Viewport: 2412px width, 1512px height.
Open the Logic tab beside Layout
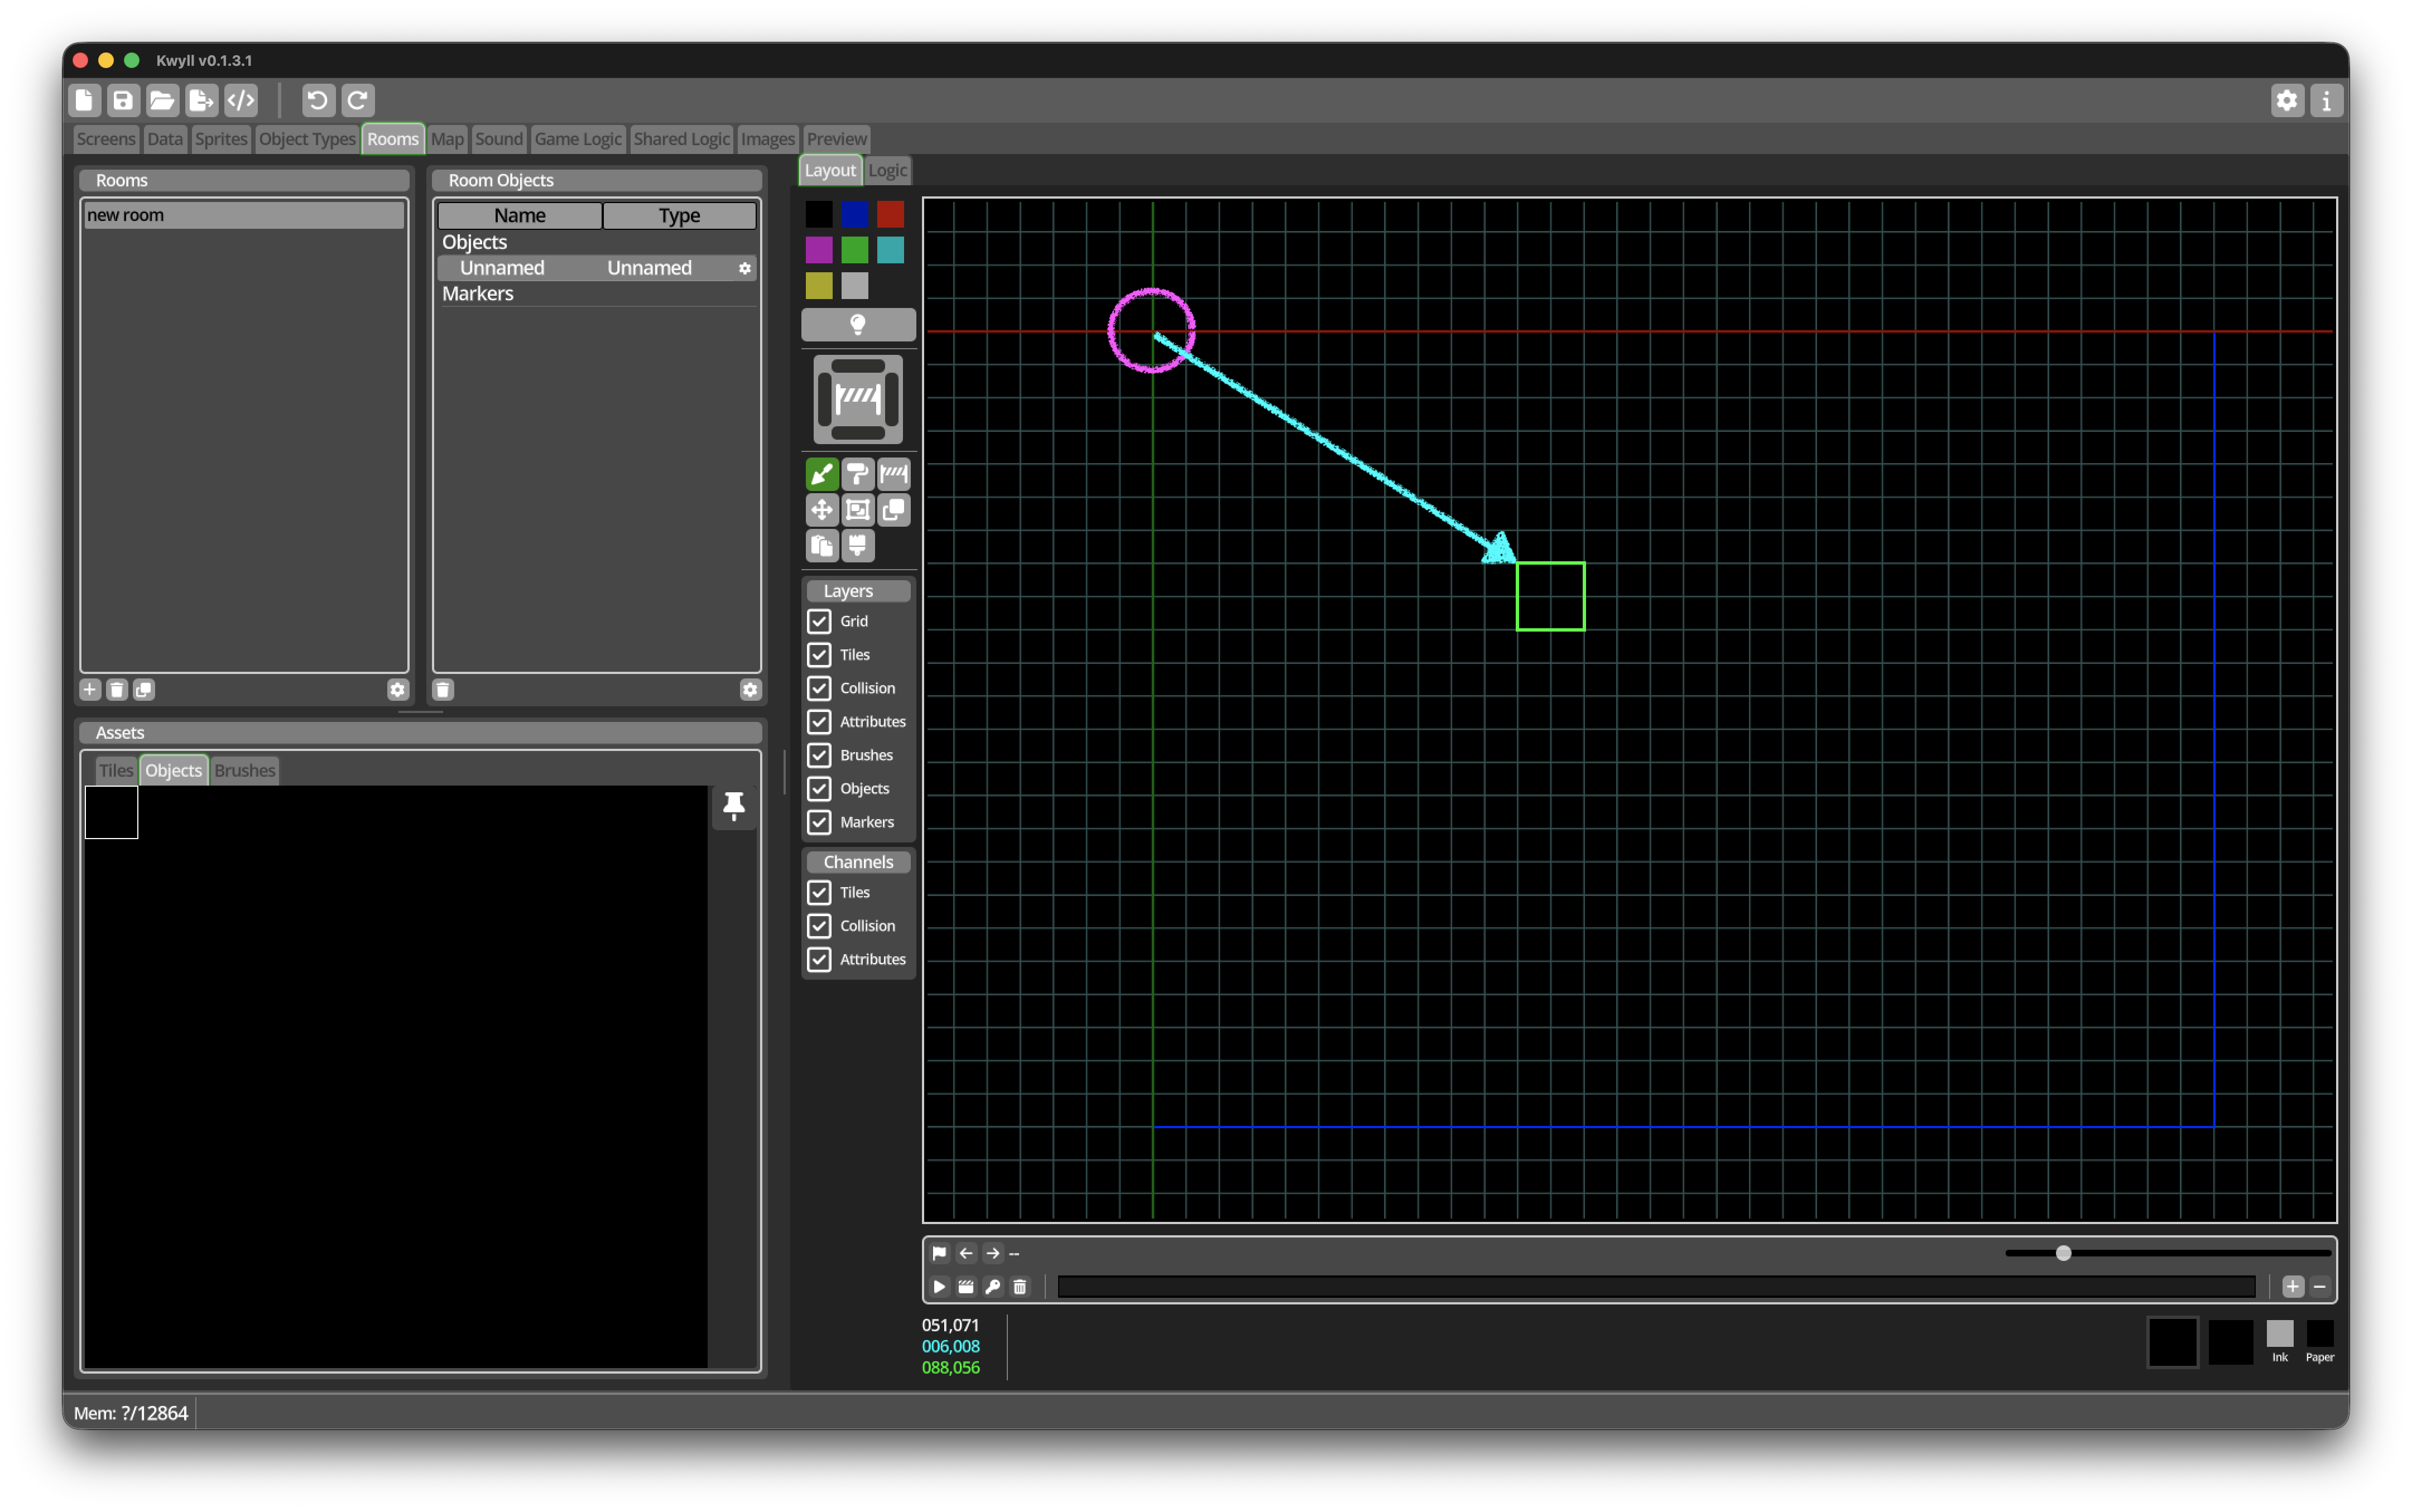pyautogui.click(x=887, y=170)
